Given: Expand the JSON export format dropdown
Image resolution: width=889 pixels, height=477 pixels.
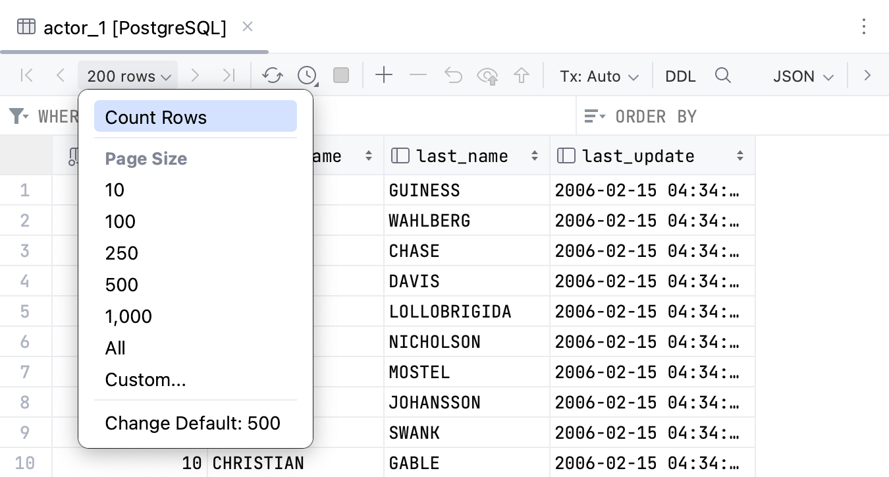Looking at the screenshot, I should (x=803, y=76).
